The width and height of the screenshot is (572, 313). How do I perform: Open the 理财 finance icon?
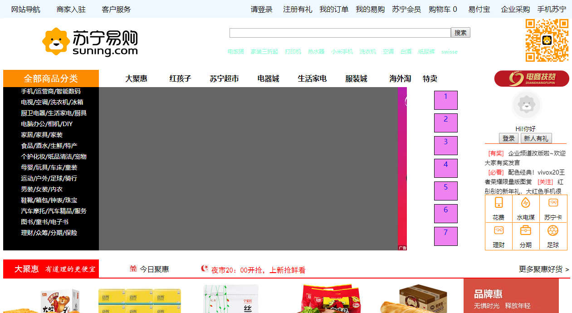coord(499,230)
